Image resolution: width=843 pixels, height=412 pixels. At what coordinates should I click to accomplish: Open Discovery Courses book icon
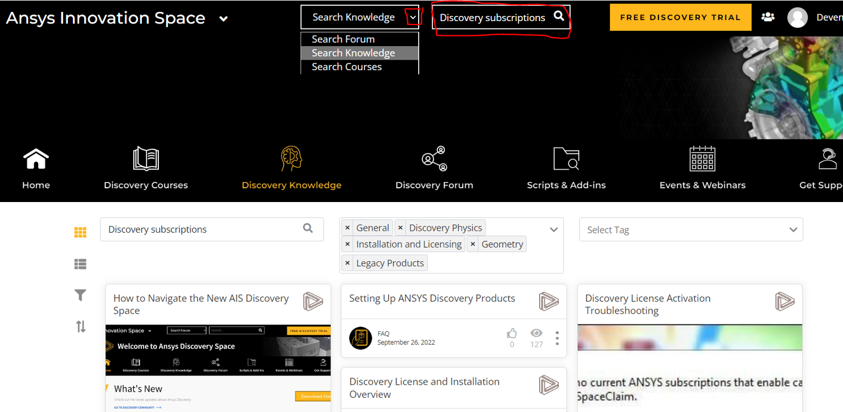[146, 159]
